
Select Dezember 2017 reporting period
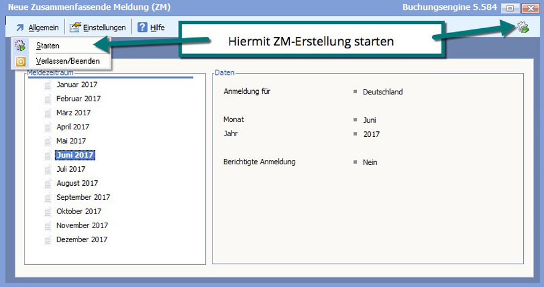click(x=82, y=240)
